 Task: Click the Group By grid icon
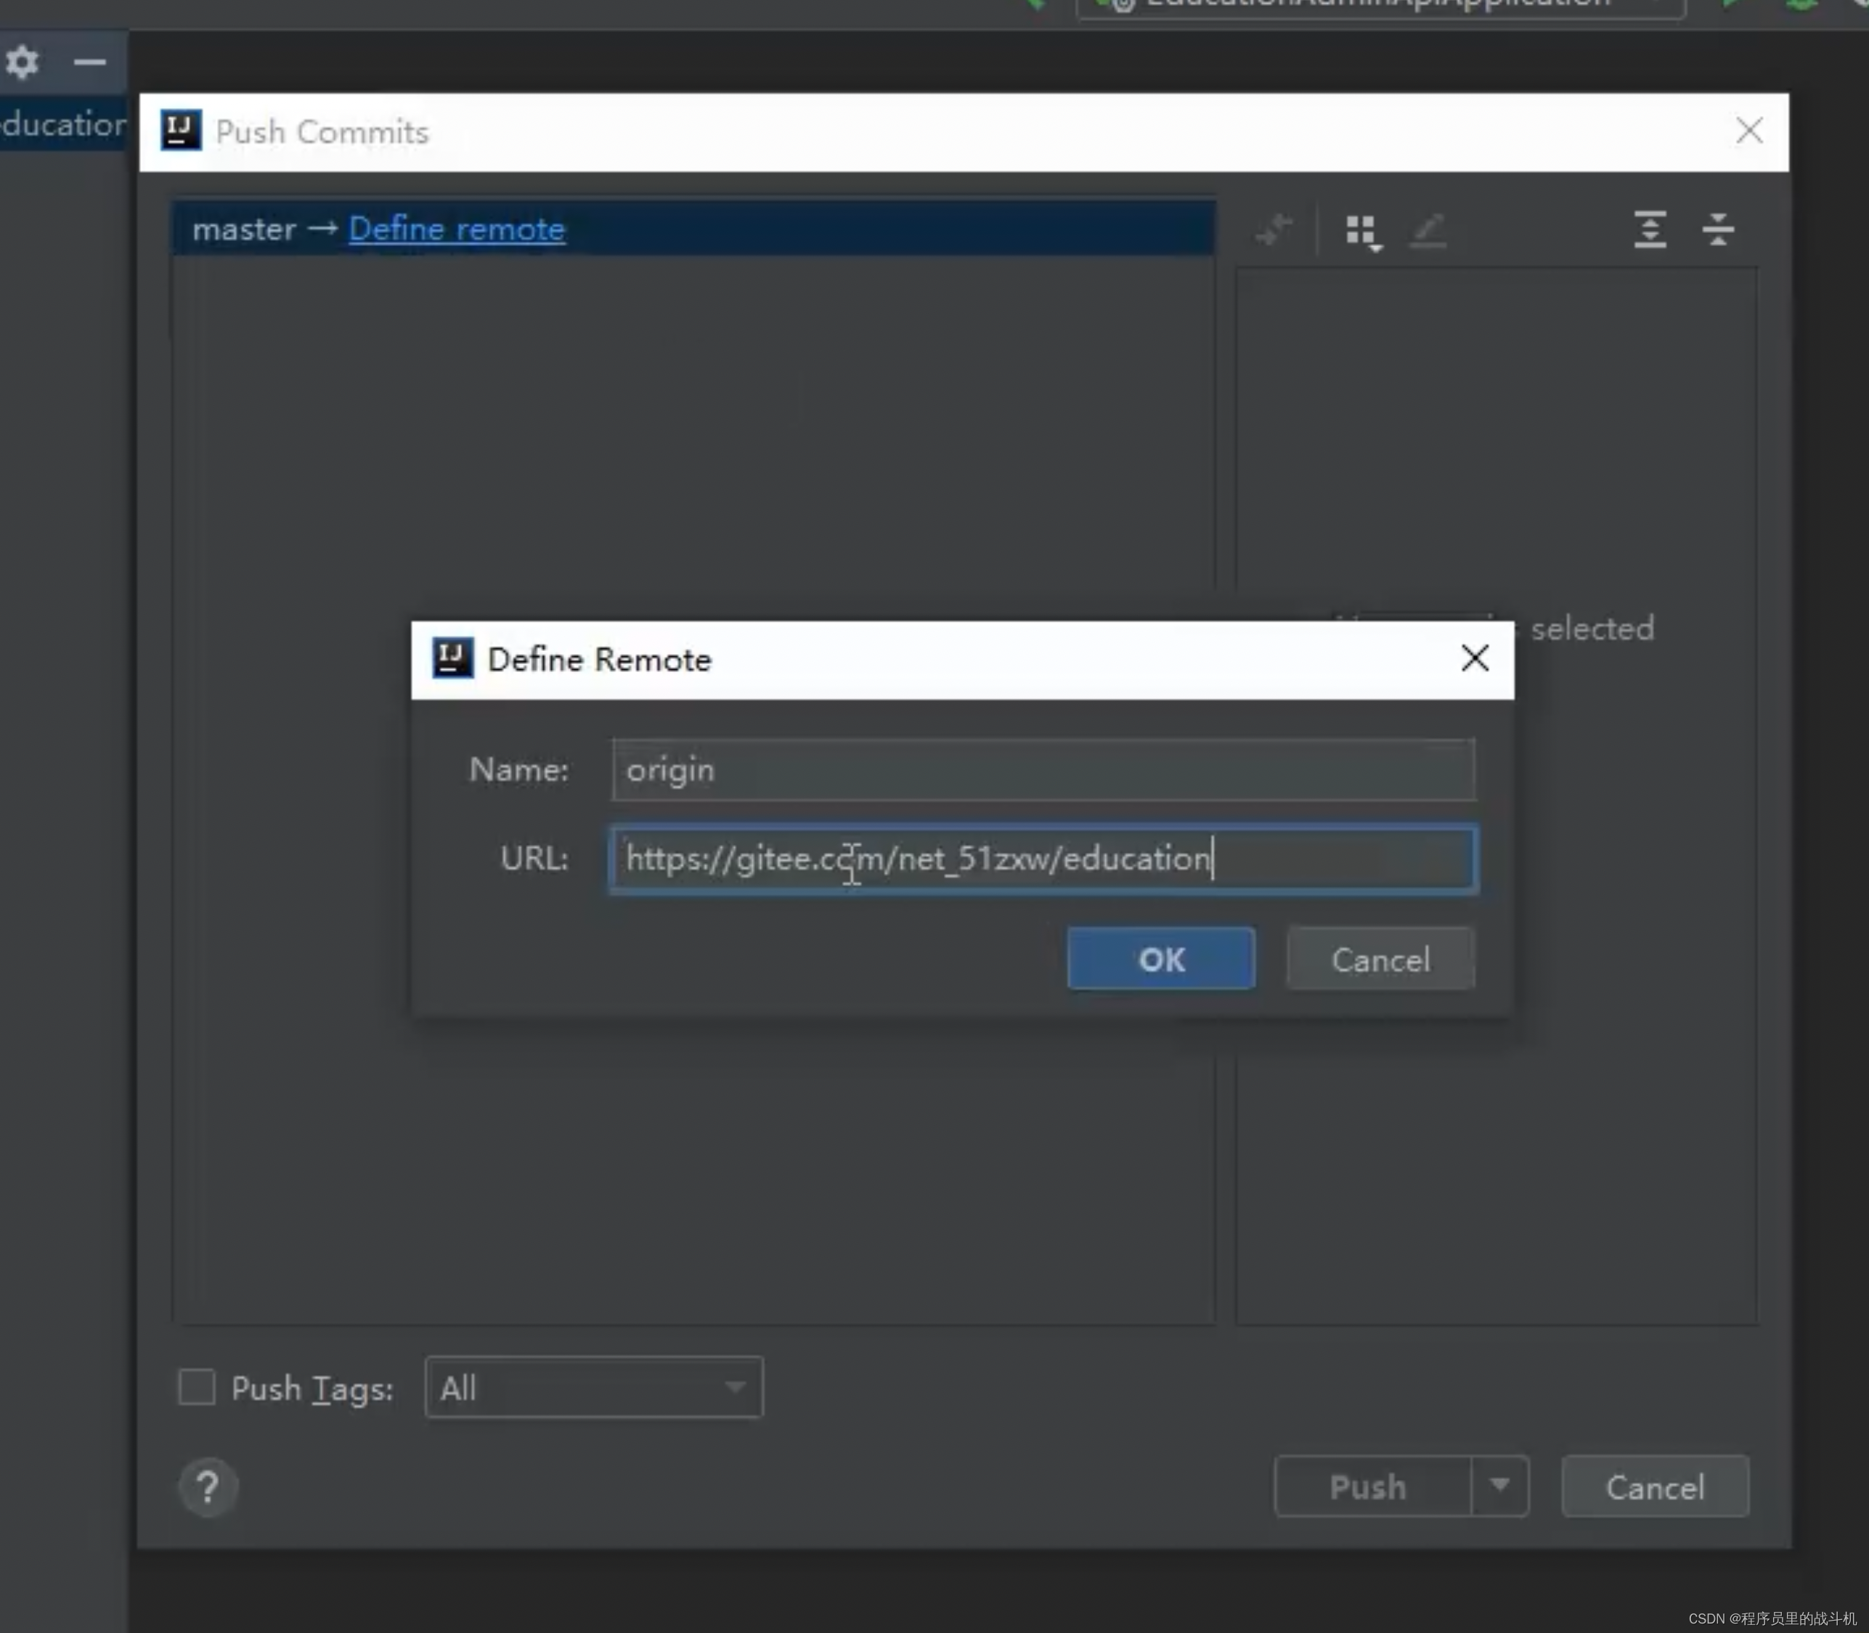(1363, 232)
